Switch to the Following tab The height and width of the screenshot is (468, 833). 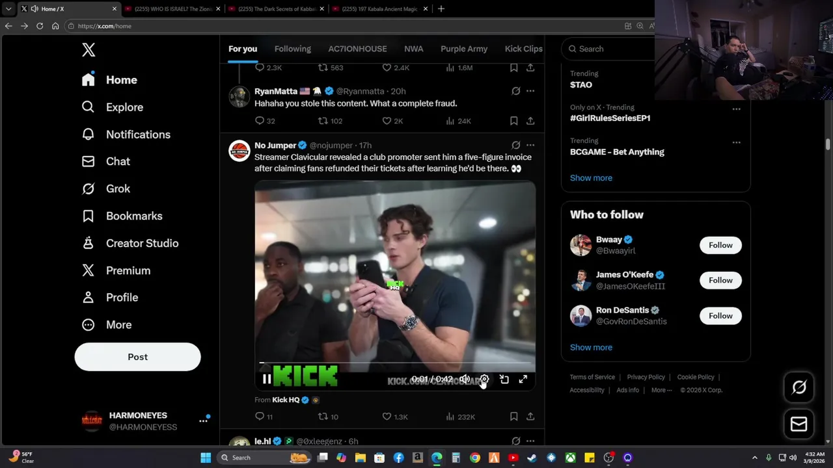(293, 49)
